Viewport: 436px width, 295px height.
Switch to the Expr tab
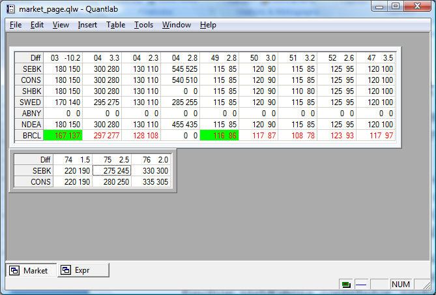click(83, 270)
